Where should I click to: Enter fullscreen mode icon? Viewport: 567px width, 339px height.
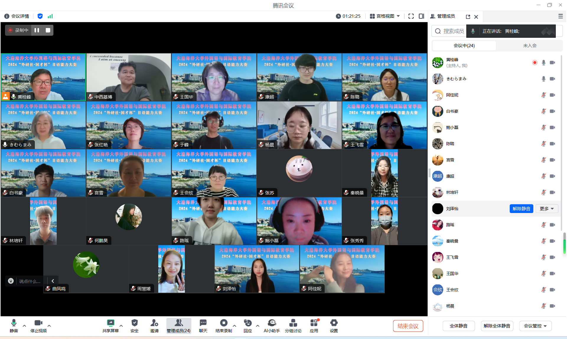[x=411, y=16]
